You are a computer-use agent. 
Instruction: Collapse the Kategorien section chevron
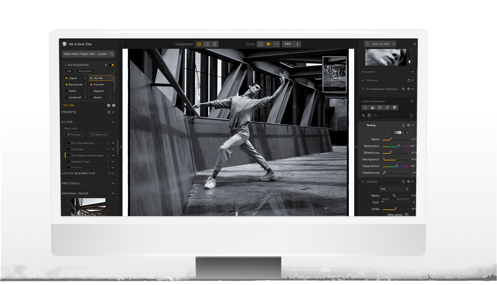tap(65, 65)
